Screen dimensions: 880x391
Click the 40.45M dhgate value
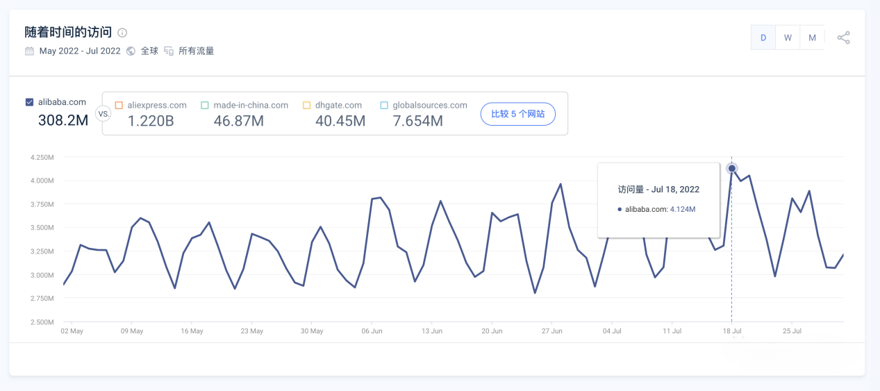pos(340,121)
